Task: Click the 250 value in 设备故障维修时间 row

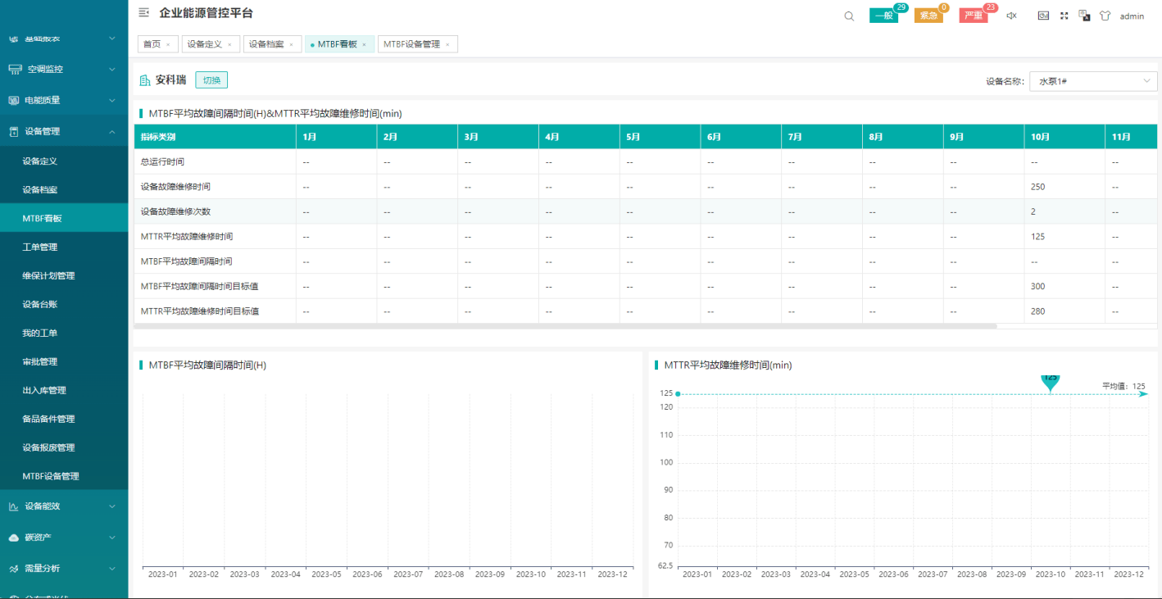Action: point(1038,187)
